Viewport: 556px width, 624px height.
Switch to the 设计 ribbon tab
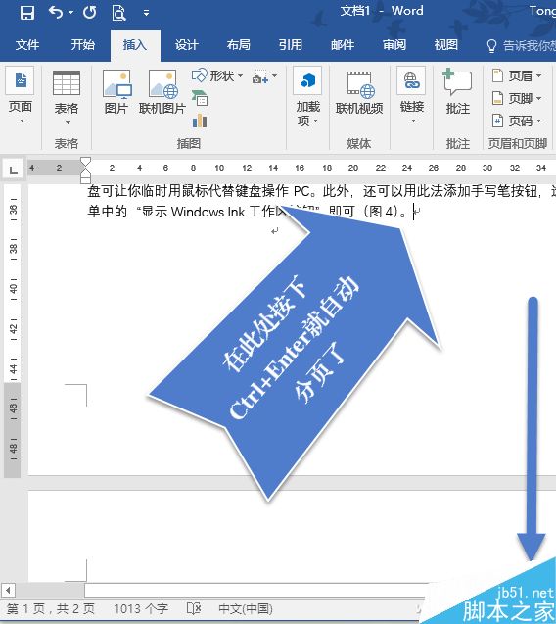click(187, 45)
